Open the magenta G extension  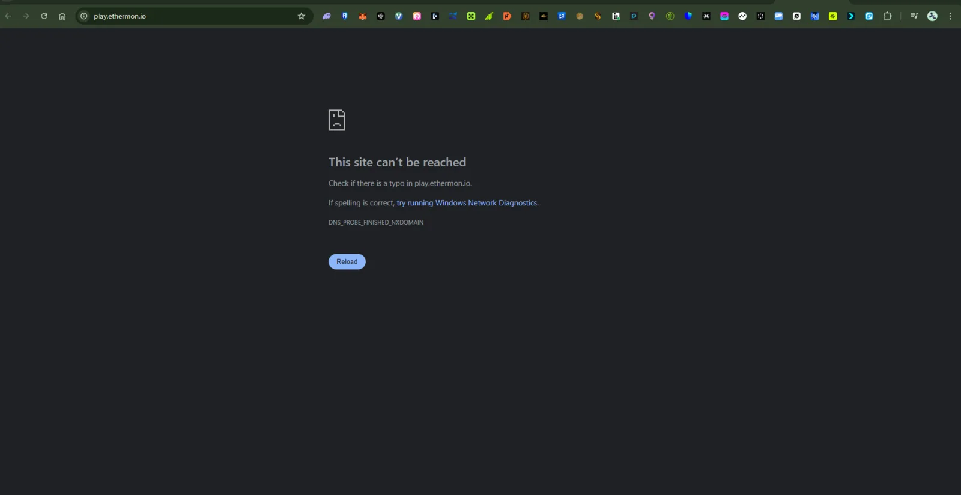(724, 16)
